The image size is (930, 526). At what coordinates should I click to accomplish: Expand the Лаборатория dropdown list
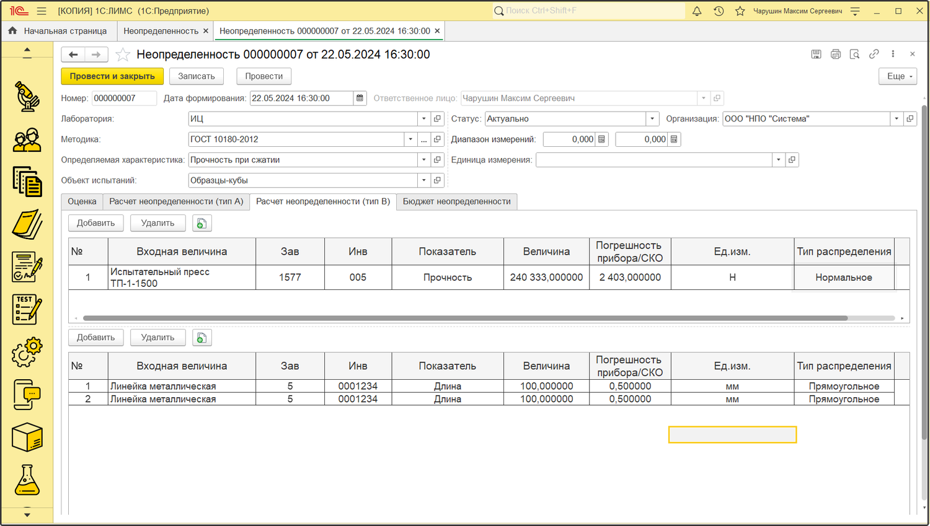pyautogui.click(x=424, y=119)
